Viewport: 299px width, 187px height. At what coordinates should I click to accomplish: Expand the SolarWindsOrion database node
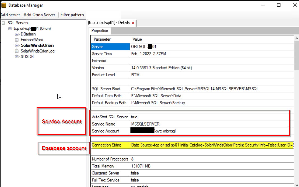click(x=17, y=45)
